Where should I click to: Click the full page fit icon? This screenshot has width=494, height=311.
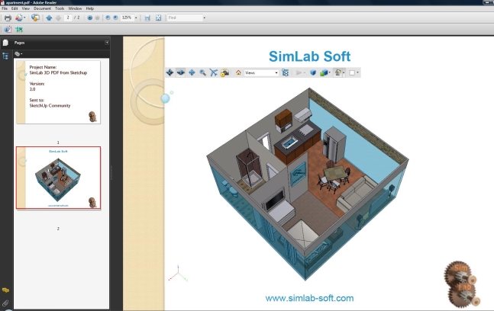[x=158, y=18]
